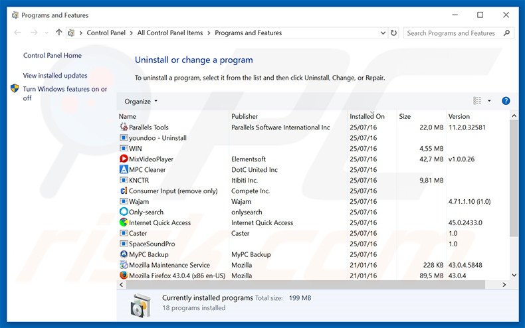This screenshot has width=525, height=328.
Task: Click the Elementsoft publisher cell
Action: tap(249, 159)
